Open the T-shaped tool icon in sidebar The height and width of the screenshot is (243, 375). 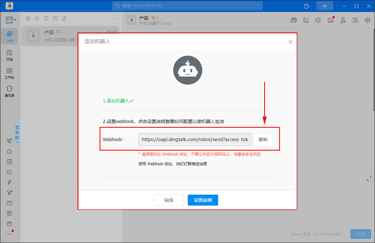coord(9,193)
